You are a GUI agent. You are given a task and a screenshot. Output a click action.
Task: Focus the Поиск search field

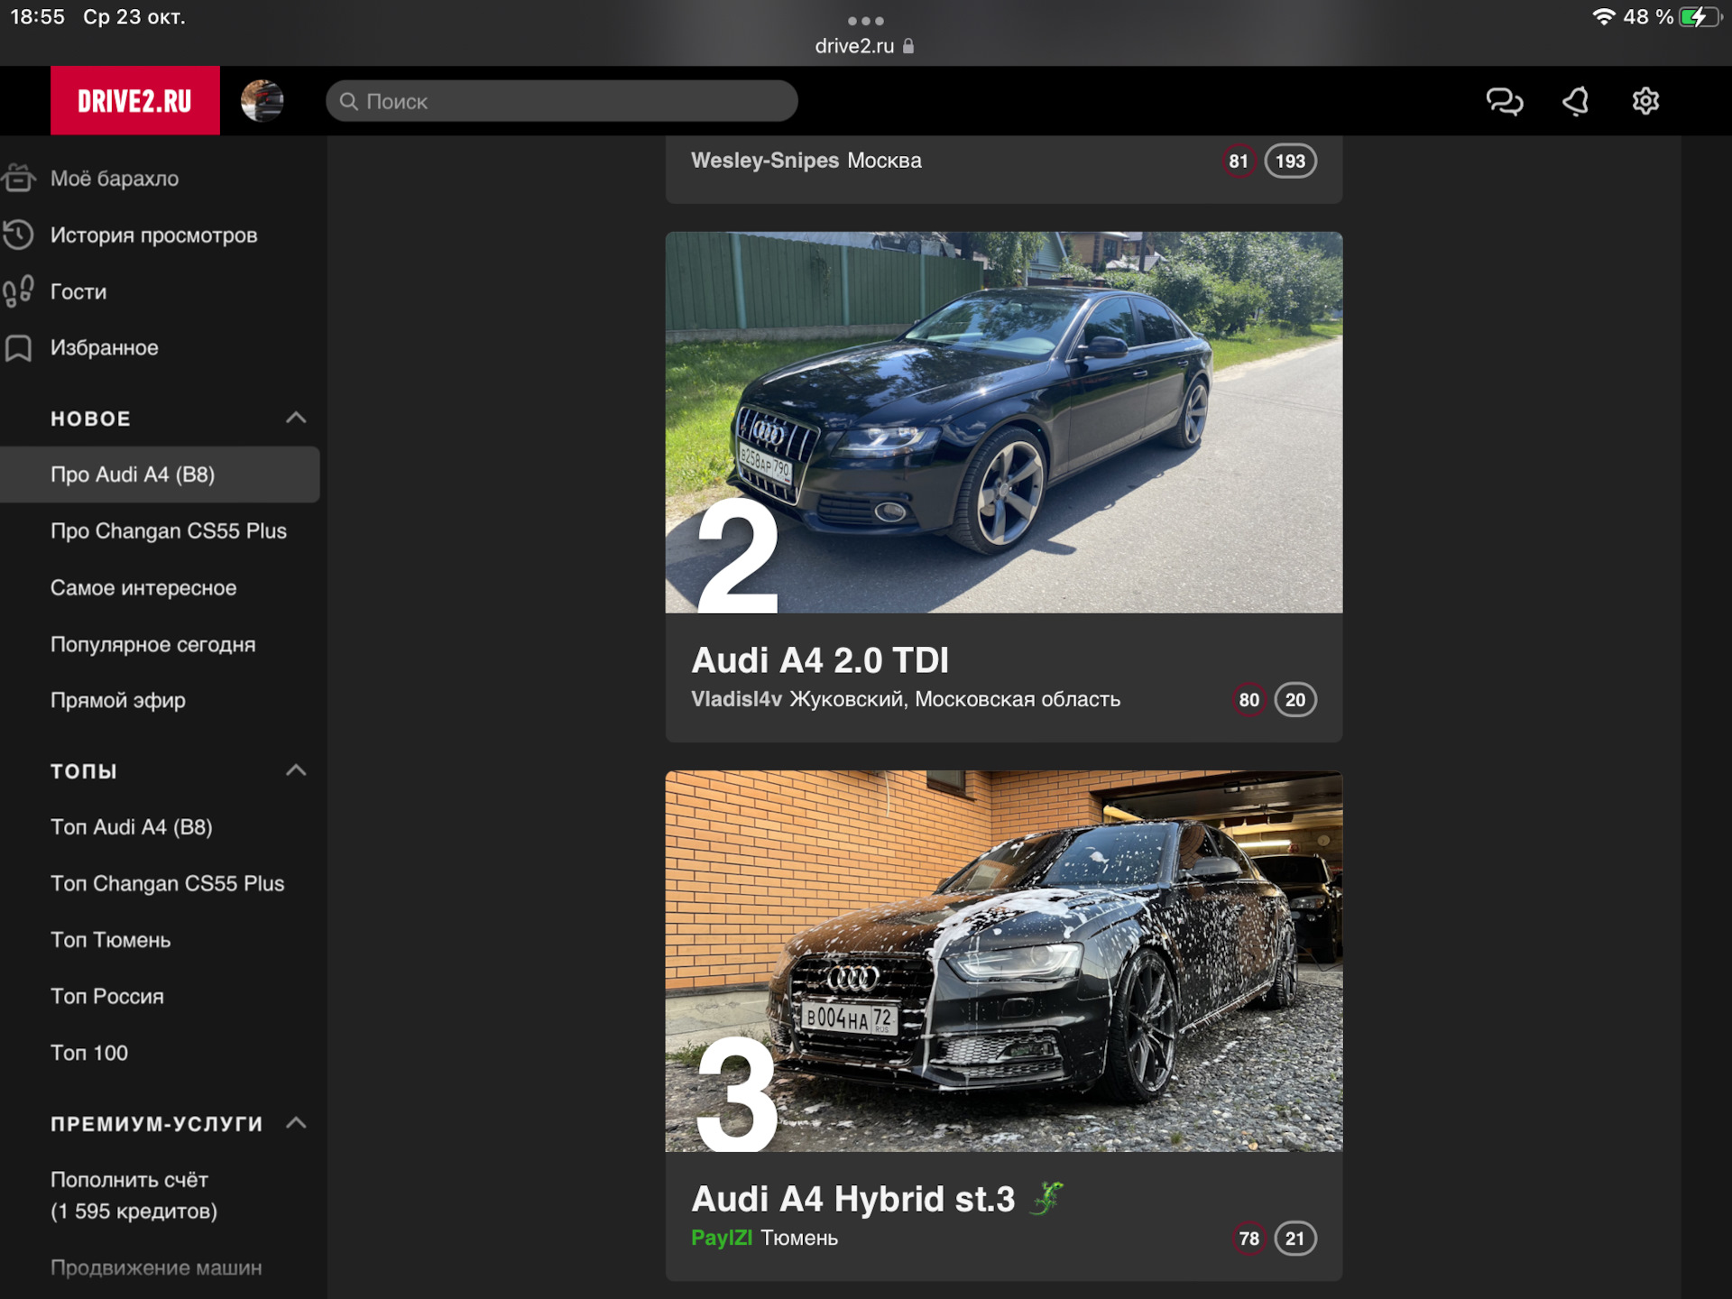click(562, 101)
